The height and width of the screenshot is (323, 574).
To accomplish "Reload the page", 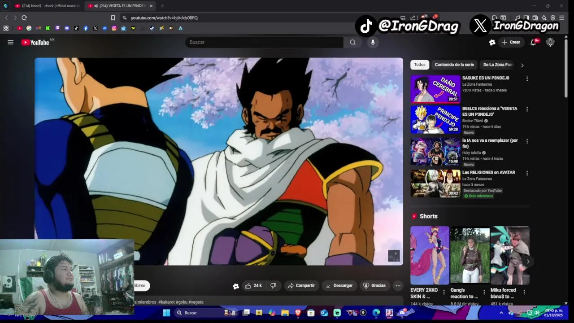I will (x=24, y=17).
